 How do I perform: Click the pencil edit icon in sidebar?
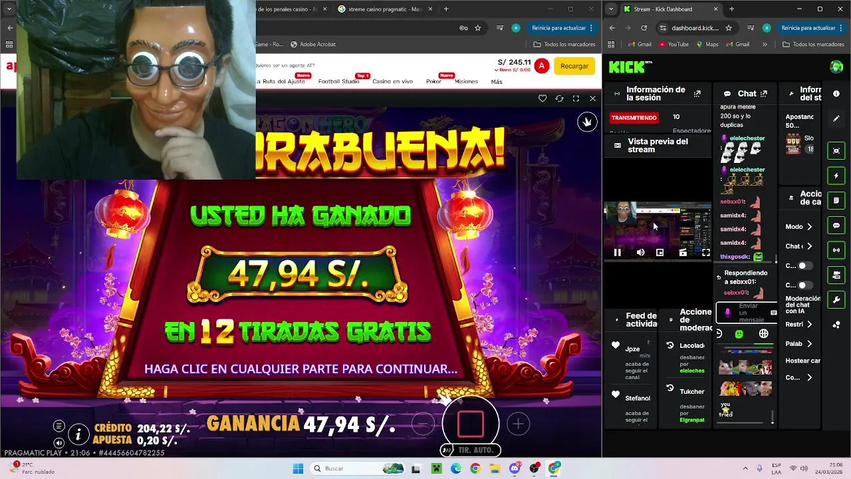836,118
